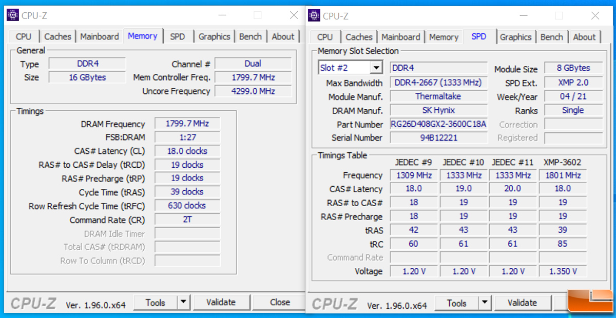Switch to Memory tab in right window
The image size is (616, 318).
click(x=444, y=37)
